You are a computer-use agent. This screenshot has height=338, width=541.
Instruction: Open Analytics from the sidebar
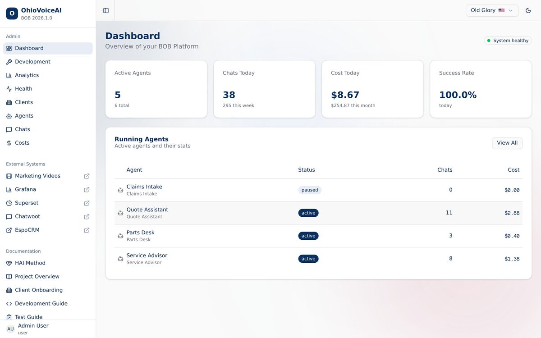(27, 75)
